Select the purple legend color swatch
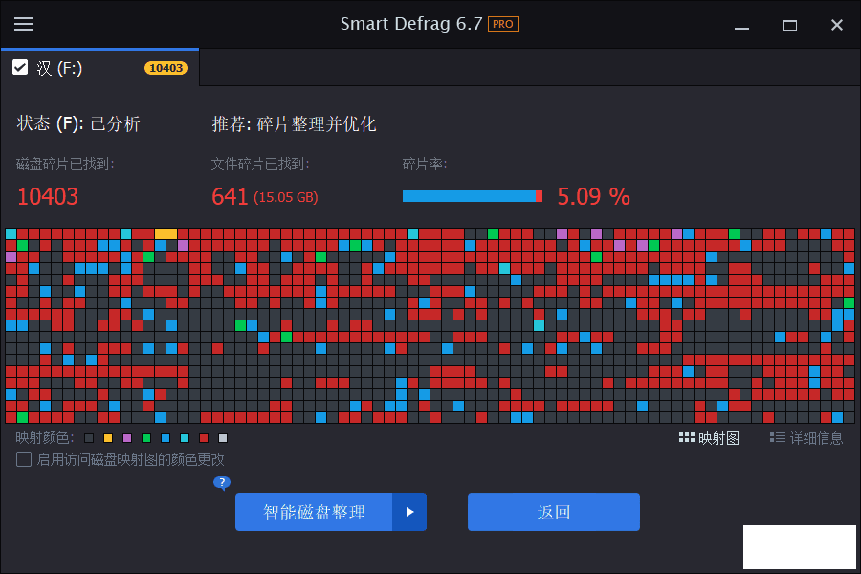 pos(127,438)
